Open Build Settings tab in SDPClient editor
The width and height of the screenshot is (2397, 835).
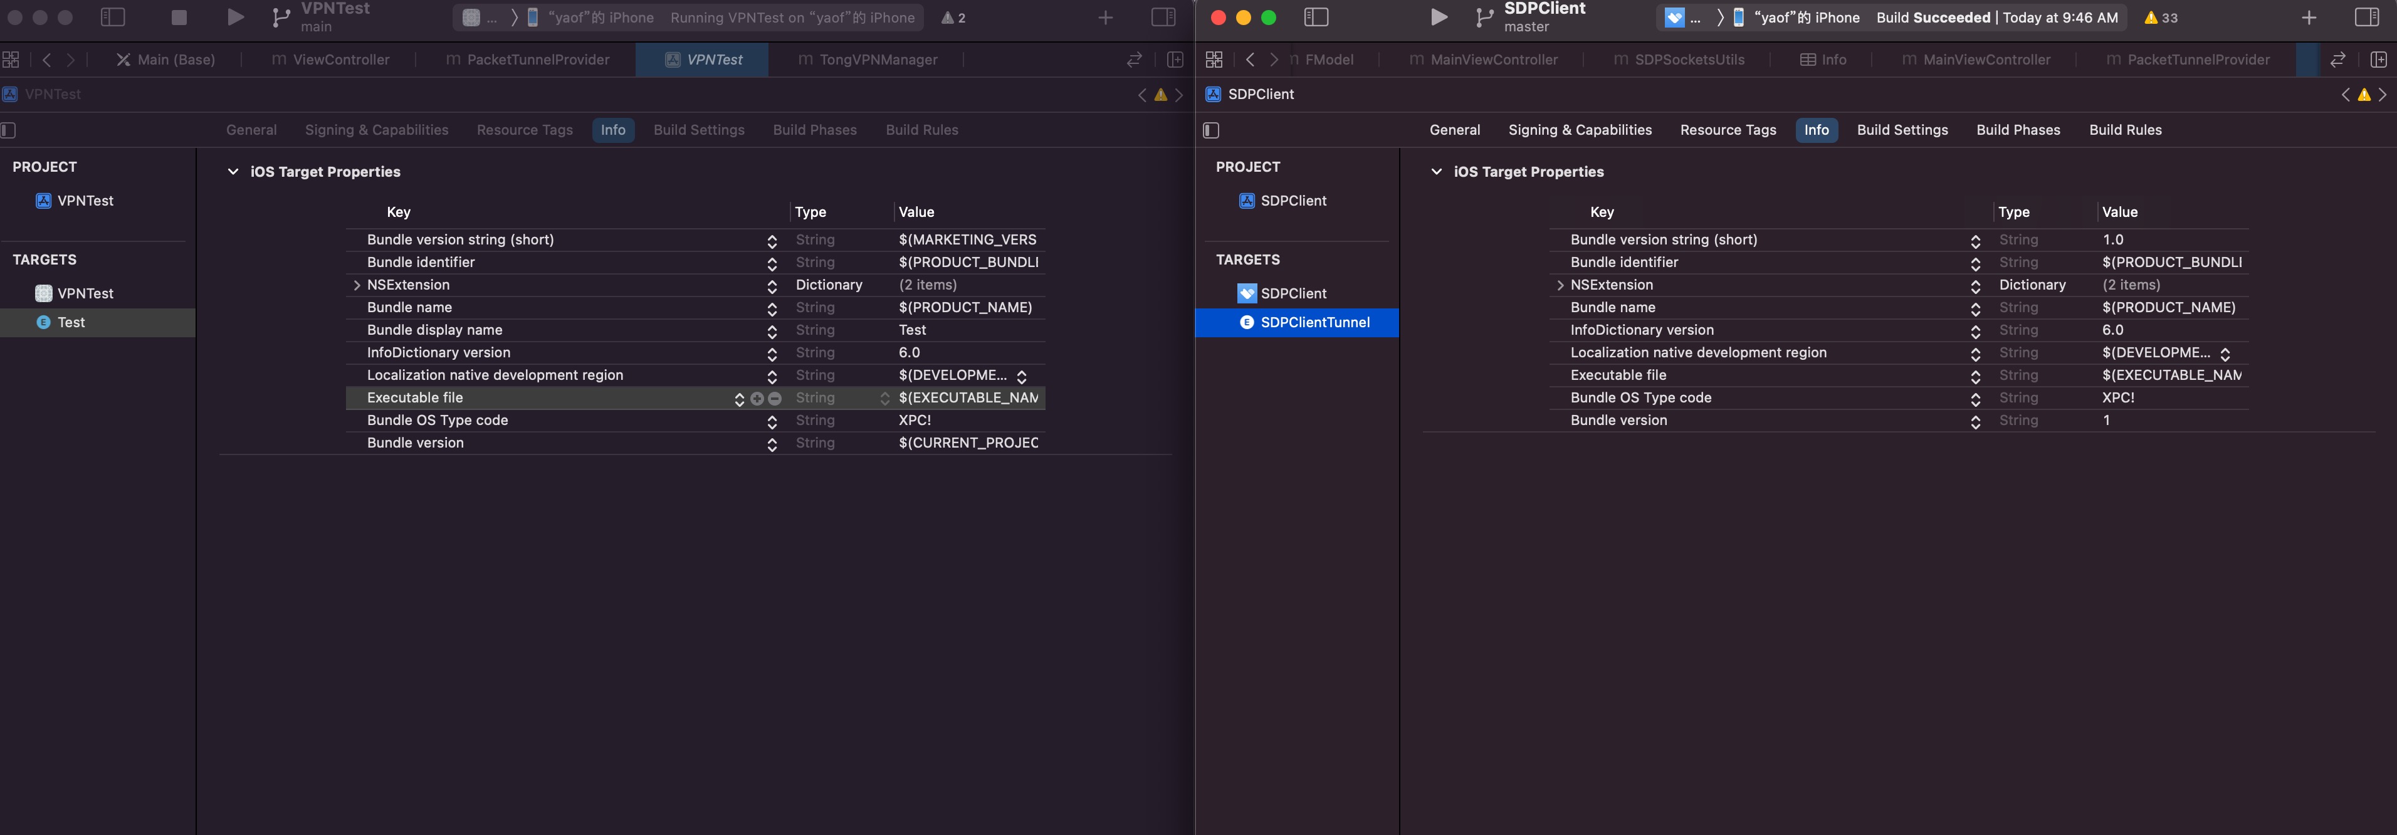coord(1902,130)
